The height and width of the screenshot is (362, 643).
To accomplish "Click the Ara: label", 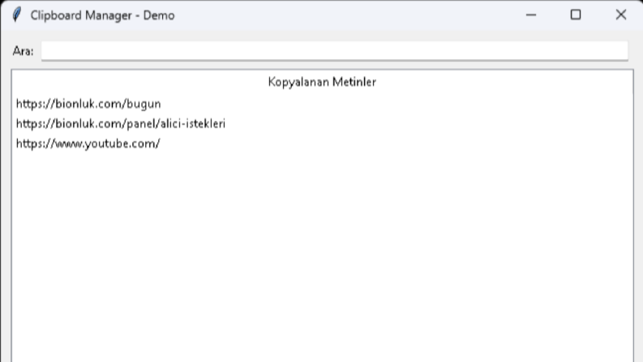I will coord(23,51).
